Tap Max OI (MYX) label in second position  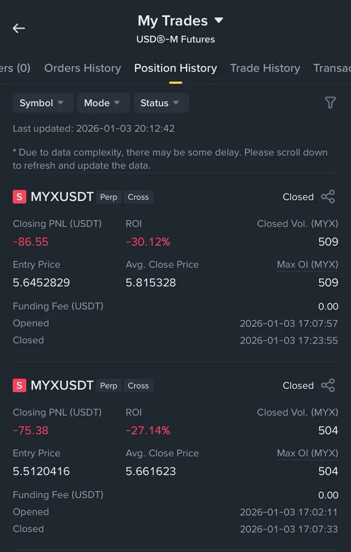307,453
